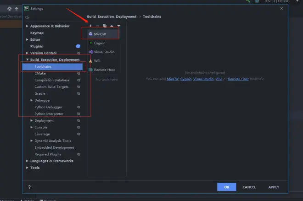303x201 pixels.
Task: Choose WSL from the toolchain popup
Action: [x=103, y=61]
